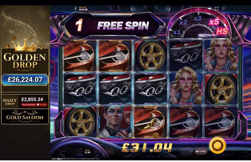Enable Turbo mode
This screenshot has width=251, height=162.
[x=201, y=151]
